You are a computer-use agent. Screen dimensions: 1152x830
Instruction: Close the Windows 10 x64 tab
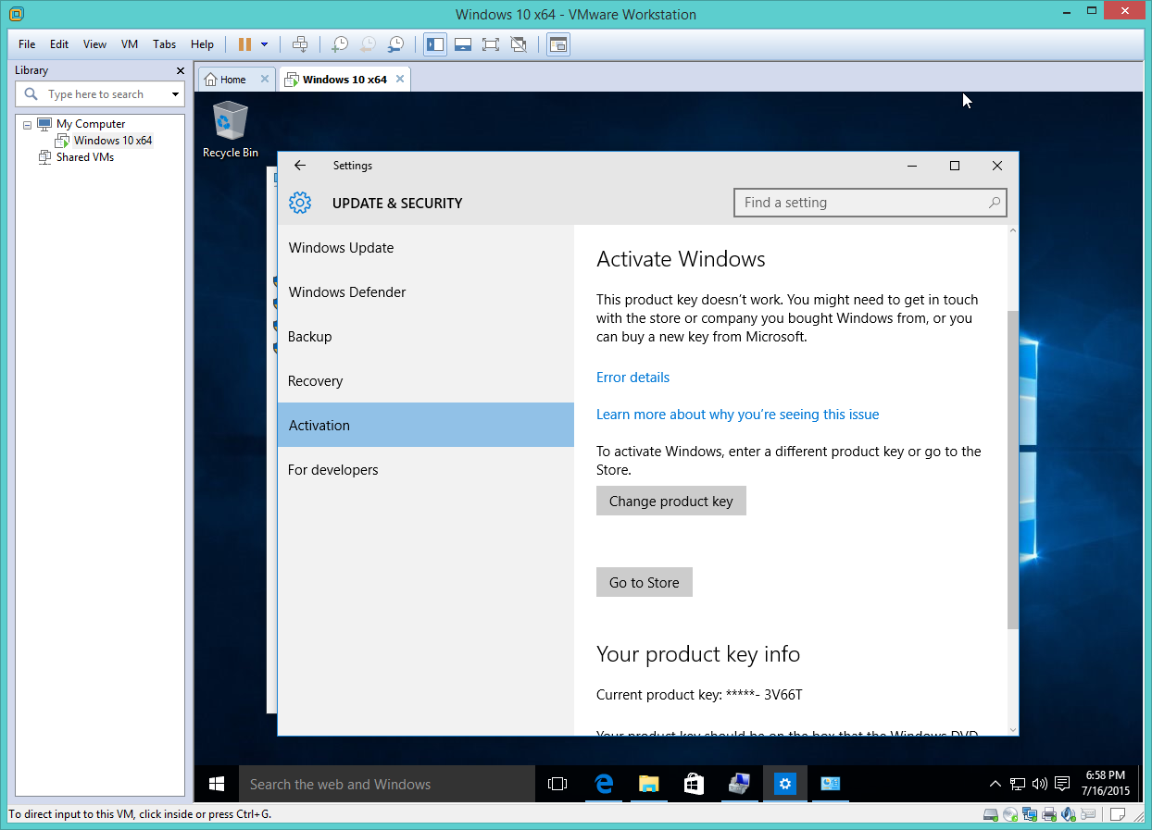pos(400,80)
